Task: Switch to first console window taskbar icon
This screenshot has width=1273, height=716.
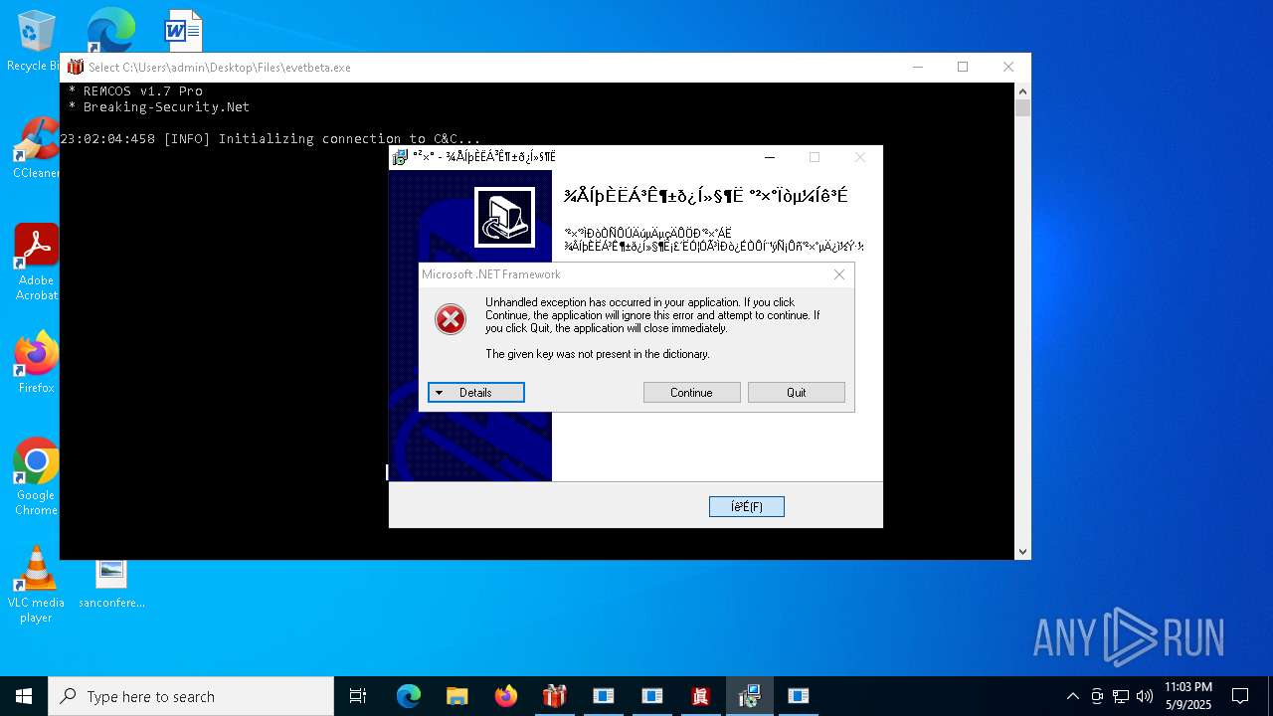Action: coord(603,696)
